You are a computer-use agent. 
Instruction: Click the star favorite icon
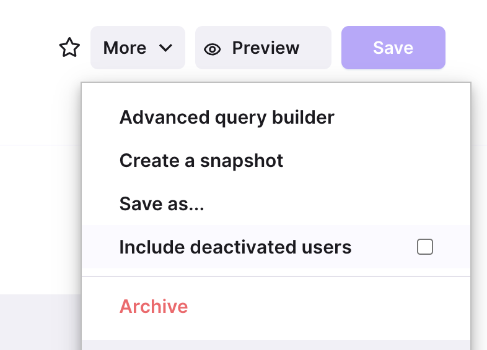point(69,48)
